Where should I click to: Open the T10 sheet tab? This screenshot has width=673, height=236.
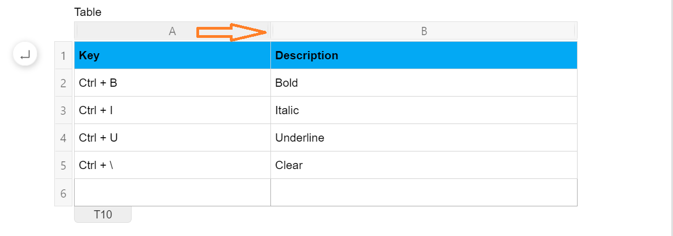[x=103, y=215]
